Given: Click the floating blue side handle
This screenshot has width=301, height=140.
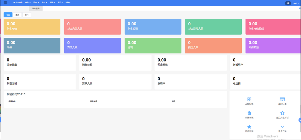Looking at the screenshot, I should pyautogui.click(x=300, y=120).
